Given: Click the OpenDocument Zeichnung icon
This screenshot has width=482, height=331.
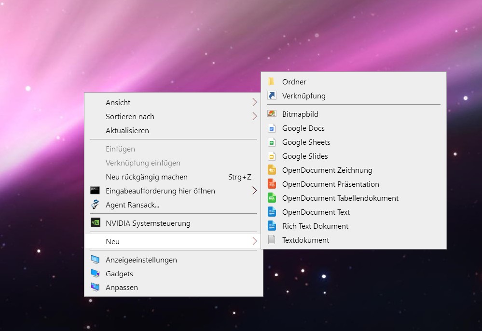Looking at the screenshot, I should [x=272, y=170].
